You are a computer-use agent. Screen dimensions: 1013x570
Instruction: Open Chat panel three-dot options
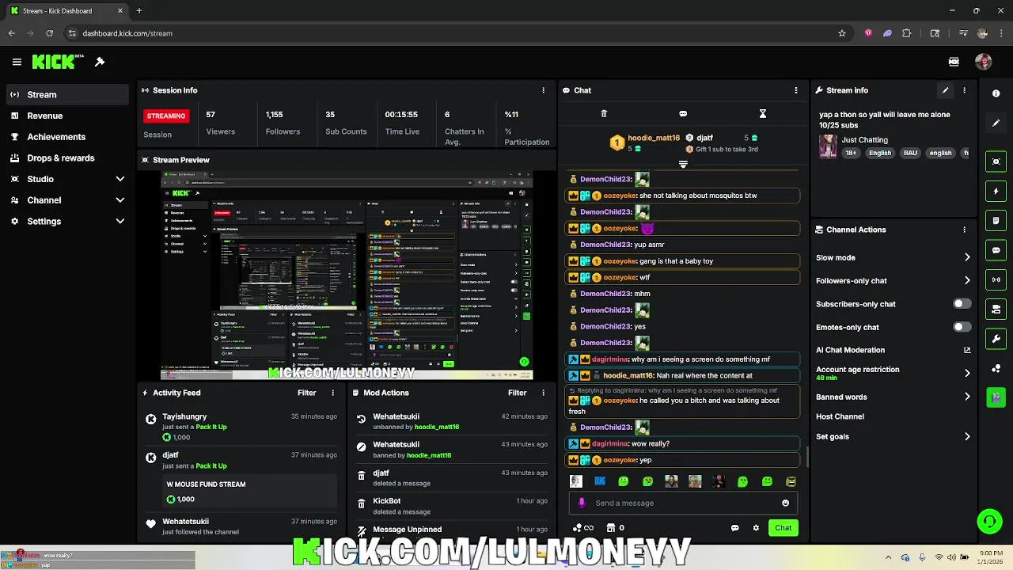tap(796, 90)
